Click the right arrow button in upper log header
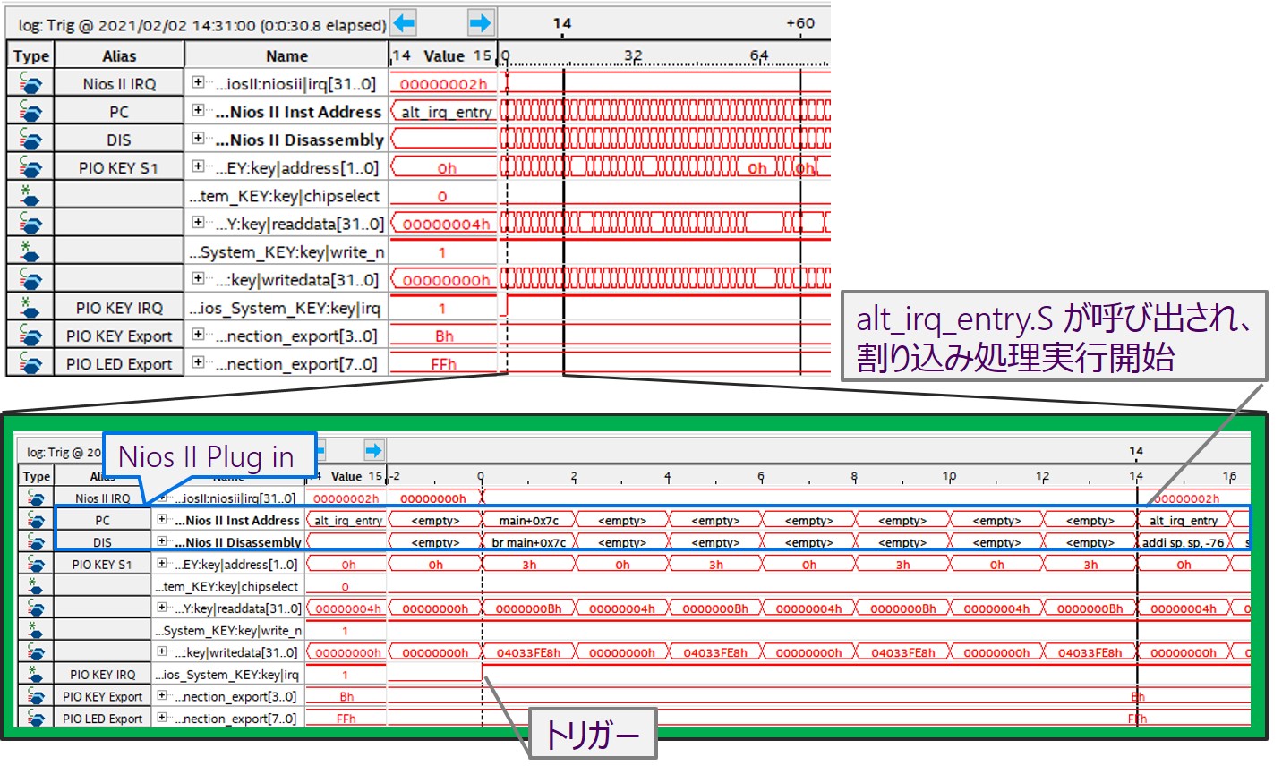Viewport: 1282px width, 774px height. [x=481, y=23]
